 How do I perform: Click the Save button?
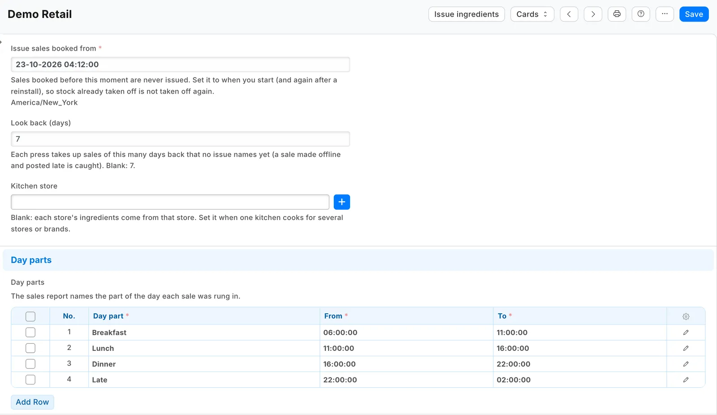pos(694,14)
